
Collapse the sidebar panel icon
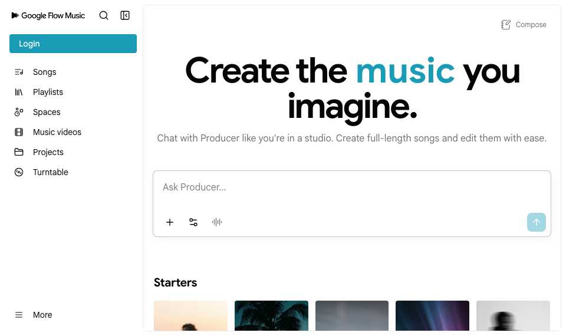(x=125, y=15)
